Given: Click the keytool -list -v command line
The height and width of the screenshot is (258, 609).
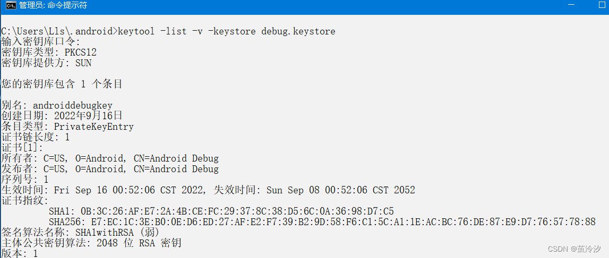Looking at the screenshot, I should [x=168, y=31].
